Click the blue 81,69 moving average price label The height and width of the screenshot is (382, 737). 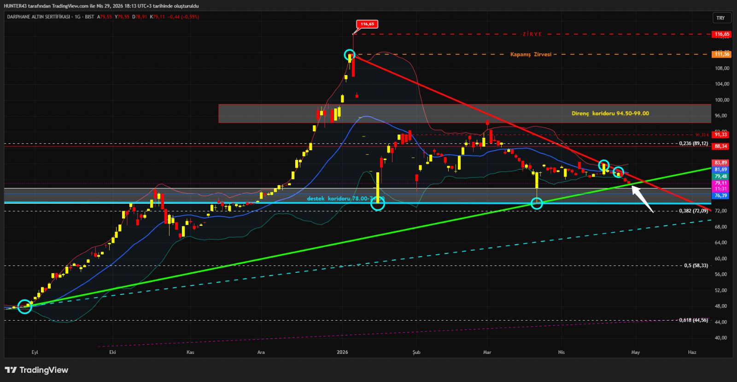pyautogui.click(x=721, y=170)
